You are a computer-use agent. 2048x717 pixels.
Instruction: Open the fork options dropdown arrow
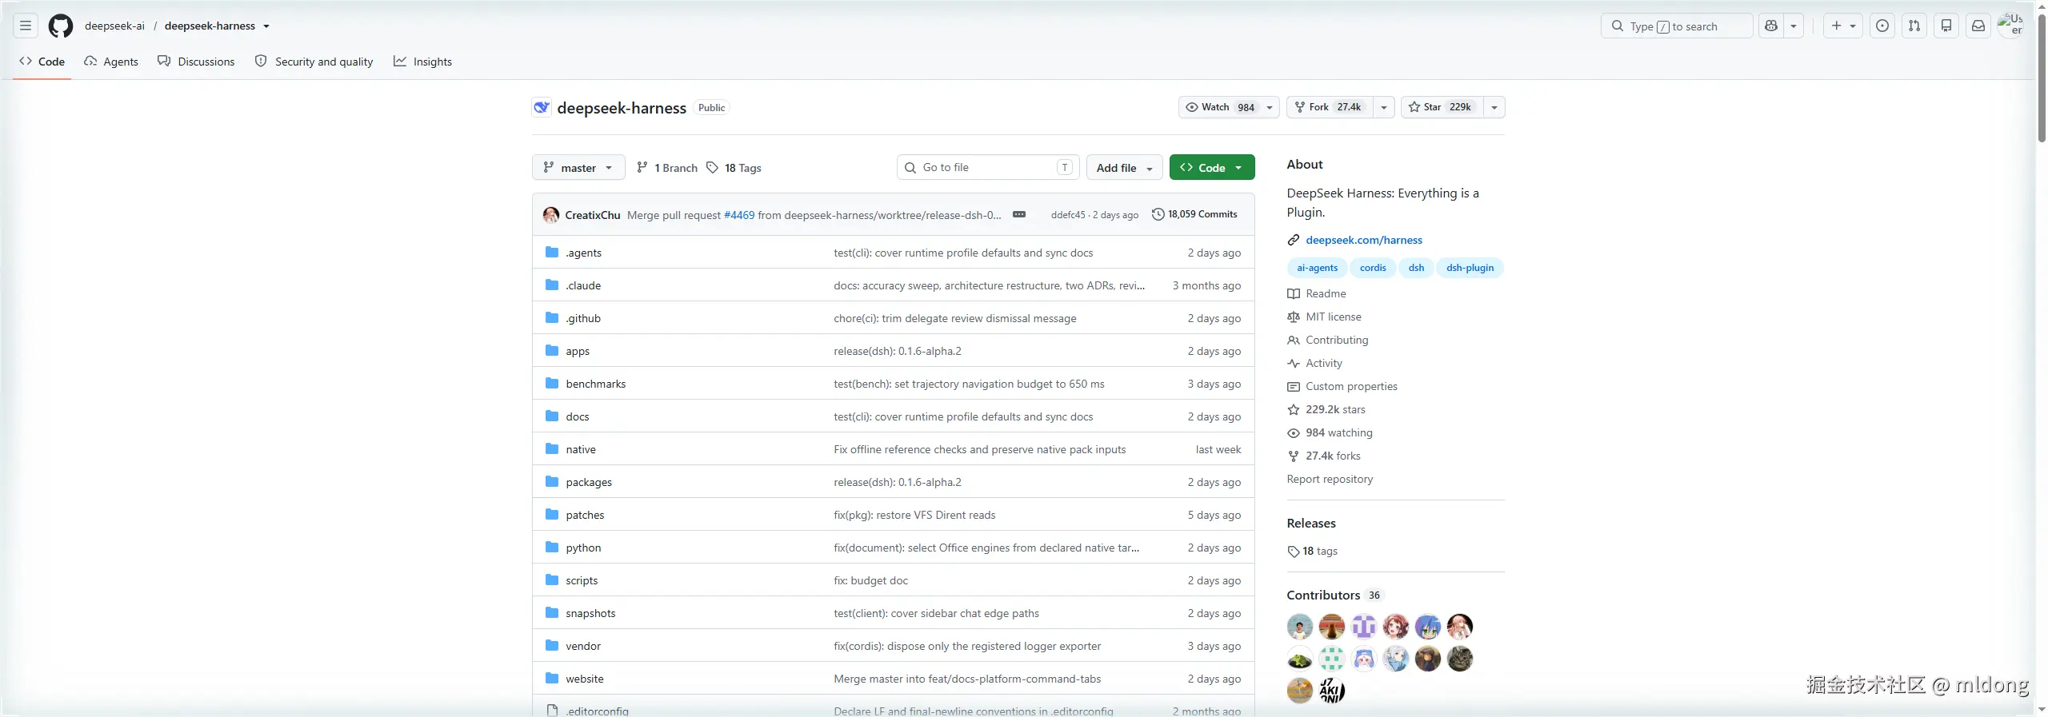pyautogui.click(x=1384, y=107)
